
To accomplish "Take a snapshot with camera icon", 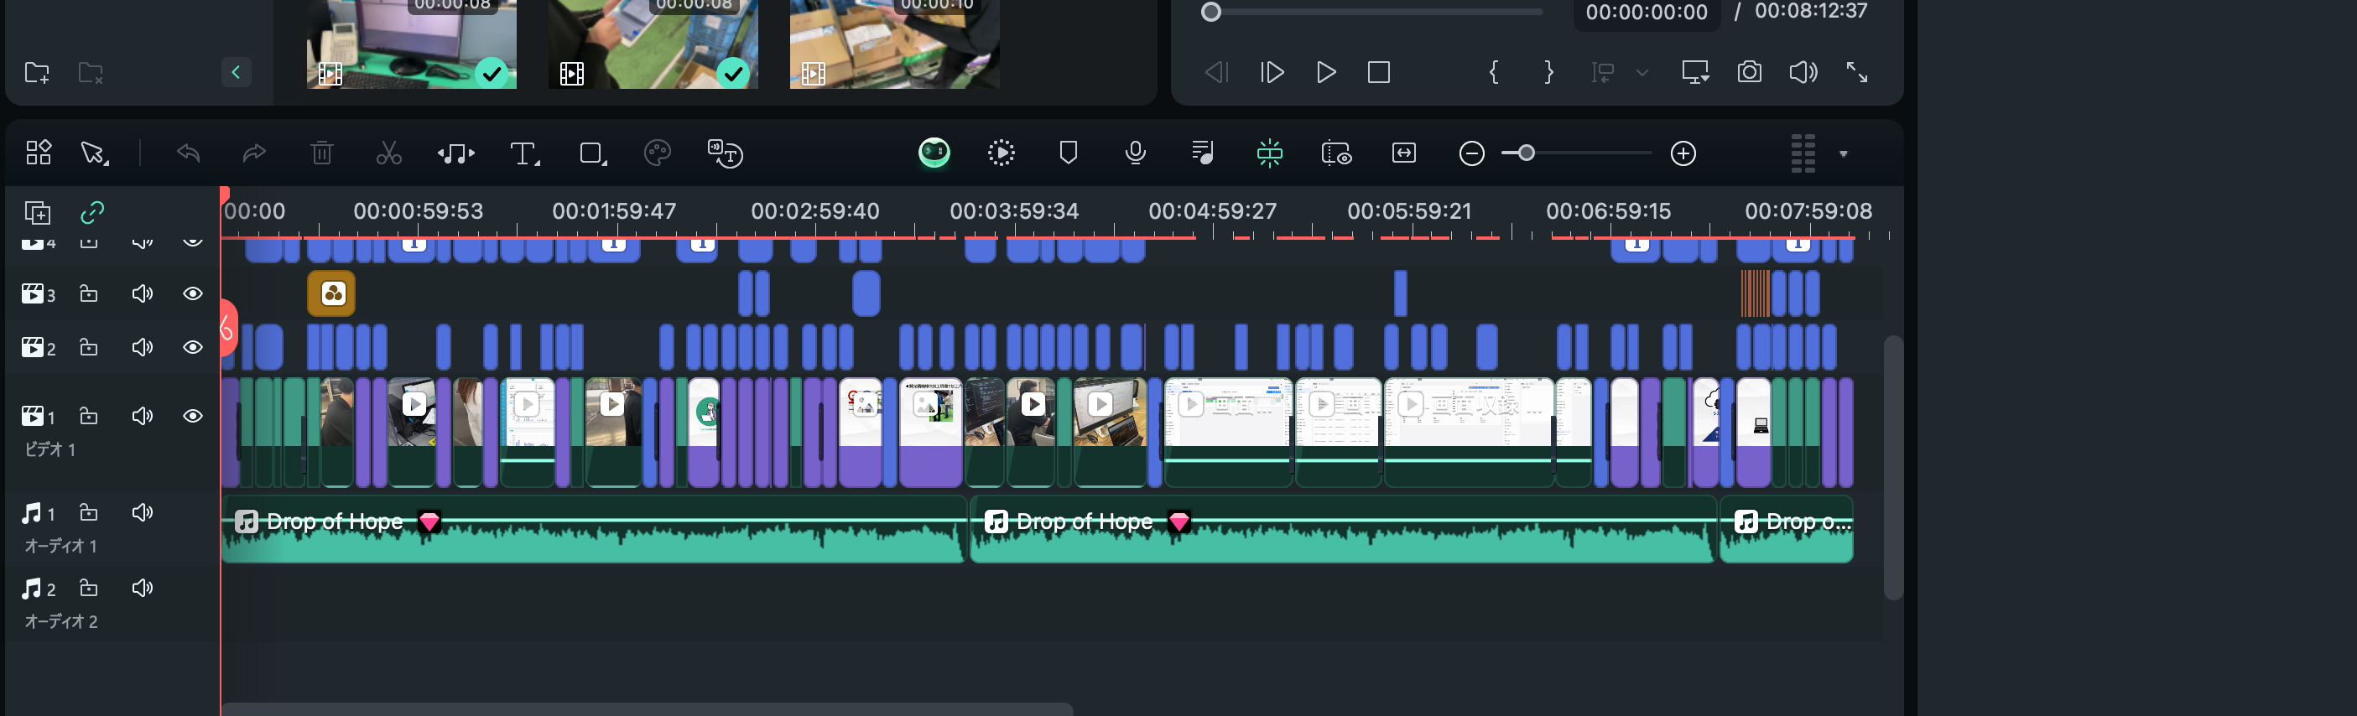I will 1750,72.
